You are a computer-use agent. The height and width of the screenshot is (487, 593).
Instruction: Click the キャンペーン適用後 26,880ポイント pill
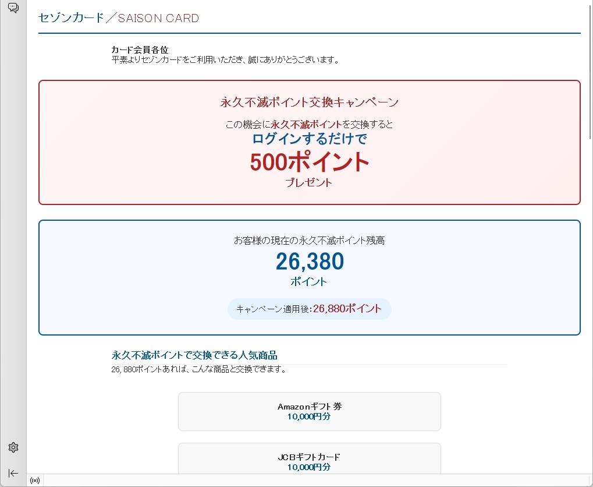[309, 309]
